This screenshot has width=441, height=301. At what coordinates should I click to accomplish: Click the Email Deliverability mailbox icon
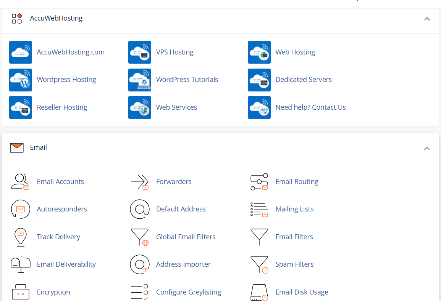(x=21, y=264)
